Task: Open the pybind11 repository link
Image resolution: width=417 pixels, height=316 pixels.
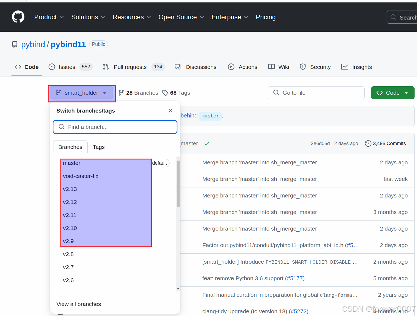Action: (x=68, y=44)
